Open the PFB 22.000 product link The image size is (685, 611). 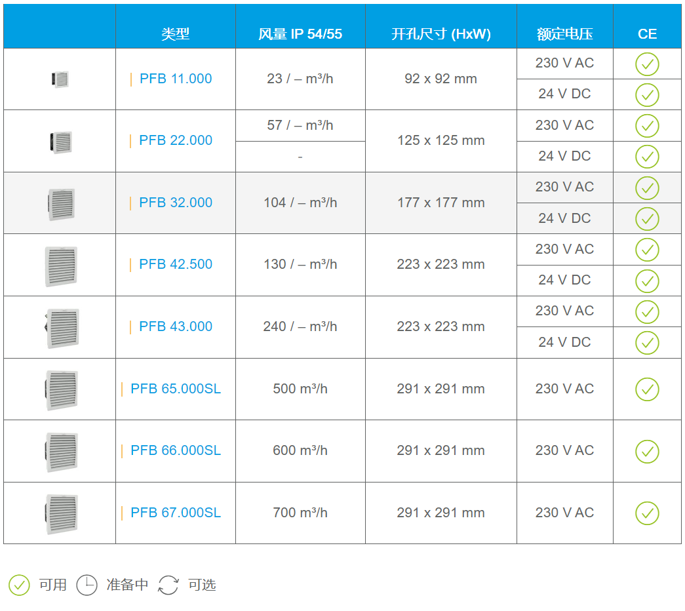tap(176, 141)
